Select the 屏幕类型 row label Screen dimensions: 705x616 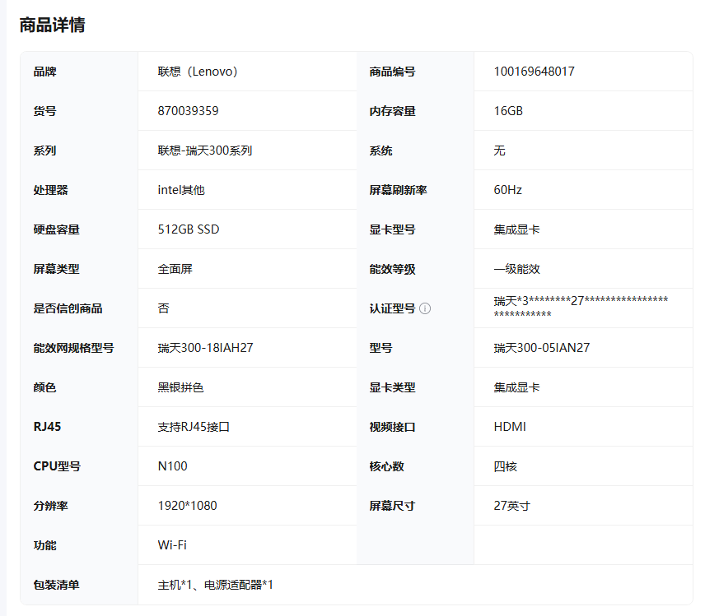[x=56, y=270]
